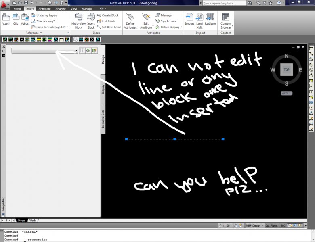Click the Land XML import tool
This screenshot has height=242, width=315.
(199, 21)
